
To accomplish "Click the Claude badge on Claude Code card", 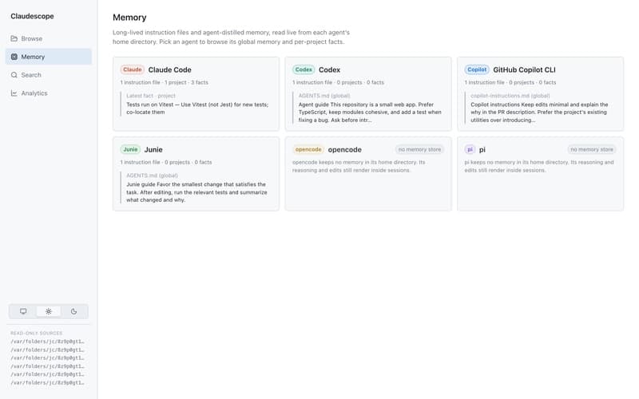I will pyautogui.click(x=133, y=69).
